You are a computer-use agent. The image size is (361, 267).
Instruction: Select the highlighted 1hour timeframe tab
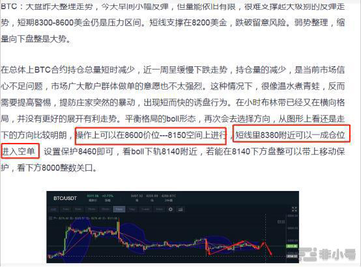[x=119, y=209]
